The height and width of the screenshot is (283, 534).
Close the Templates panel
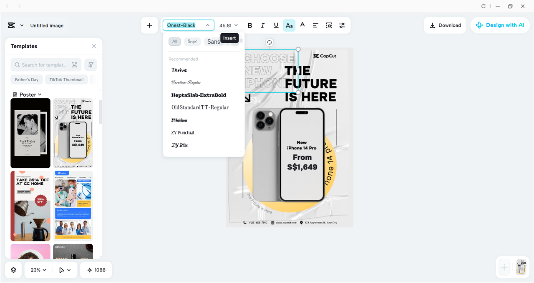pyautogui.click(x=94, y=46)
